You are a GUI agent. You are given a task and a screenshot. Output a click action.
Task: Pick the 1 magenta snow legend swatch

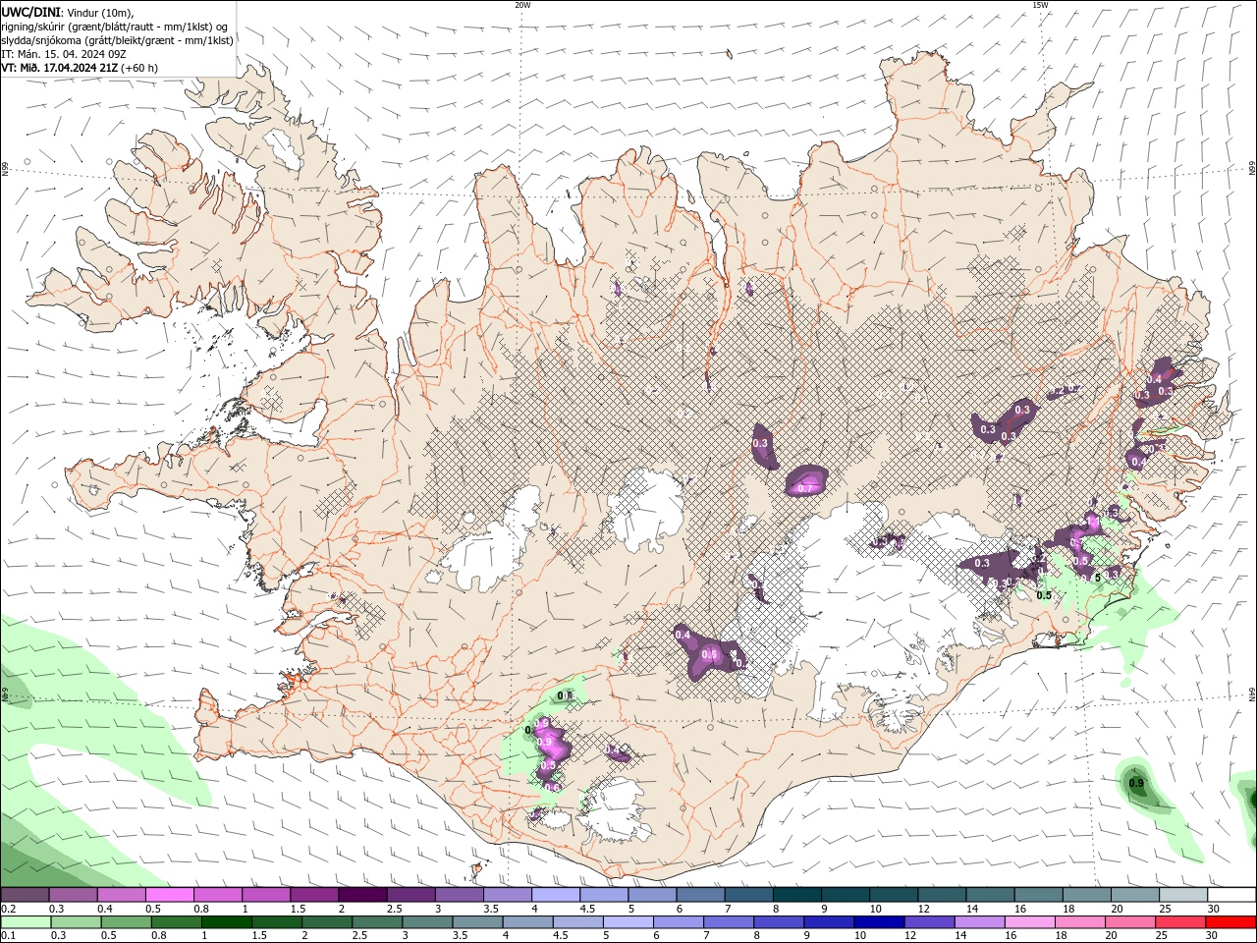point(266,895)
